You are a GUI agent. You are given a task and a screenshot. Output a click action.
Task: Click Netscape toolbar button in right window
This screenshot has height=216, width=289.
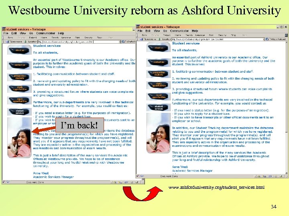coord(200,35)
